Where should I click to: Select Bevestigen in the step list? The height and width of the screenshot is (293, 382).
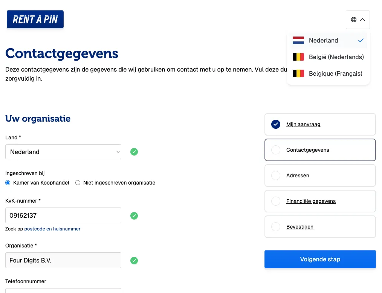(300, 227)
